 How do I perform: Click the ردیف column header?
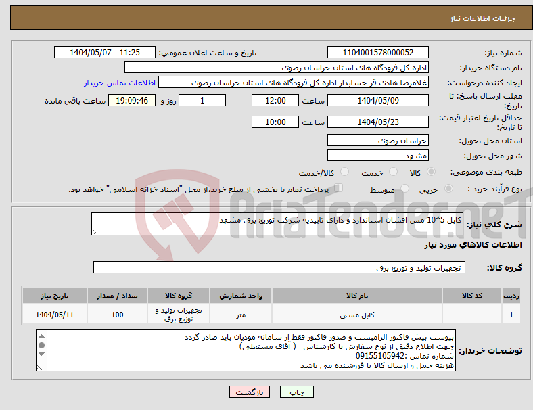(511, 296)
